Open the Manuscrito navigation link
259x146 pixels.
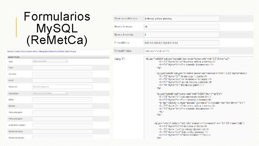pos(53,51)
